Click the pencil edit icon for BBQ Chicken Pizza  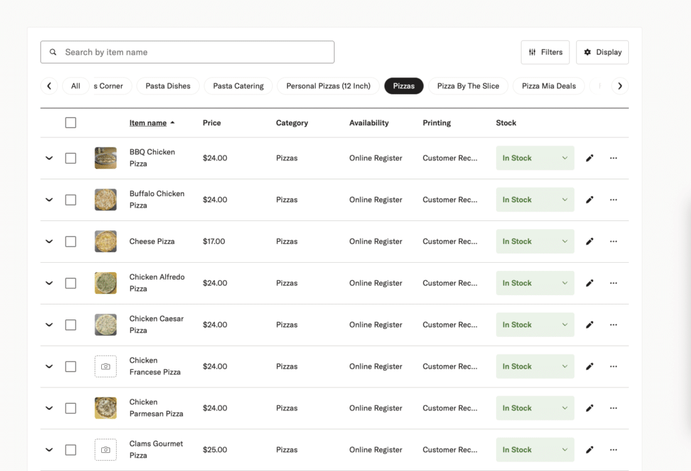(x=589, y=158)
